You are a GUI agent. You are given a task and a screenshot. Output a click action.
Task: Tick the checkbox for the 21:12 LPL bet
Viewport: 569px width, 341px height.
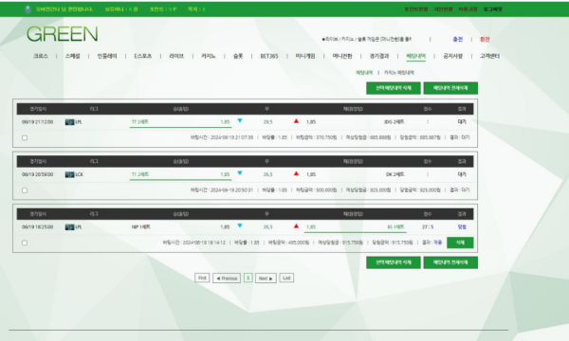pos(25,137)
